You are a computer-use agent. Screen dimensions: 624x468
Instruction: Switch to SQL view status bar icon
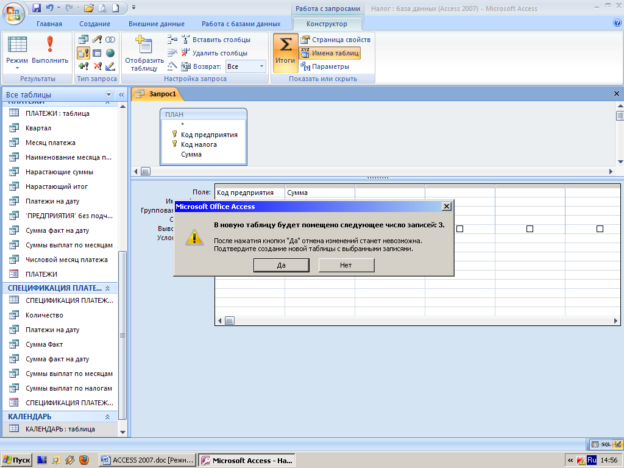[606, 444]
